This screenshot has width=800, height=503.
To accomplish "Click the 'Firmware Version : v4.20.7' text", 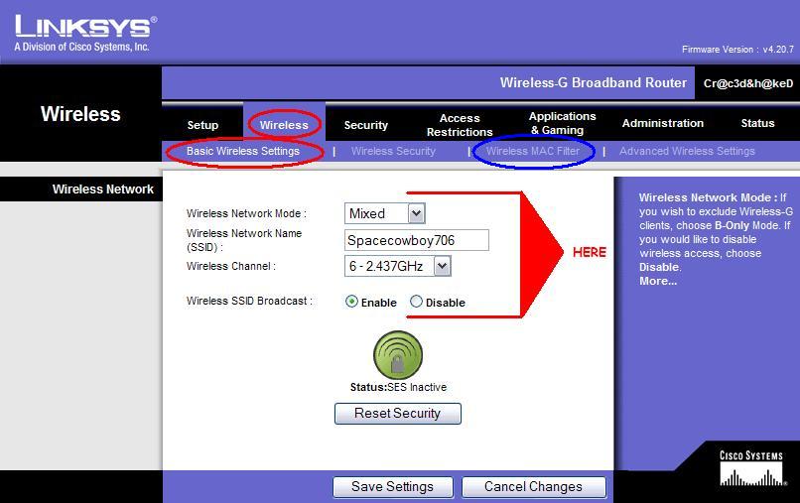I will click(x=737, y=50).
